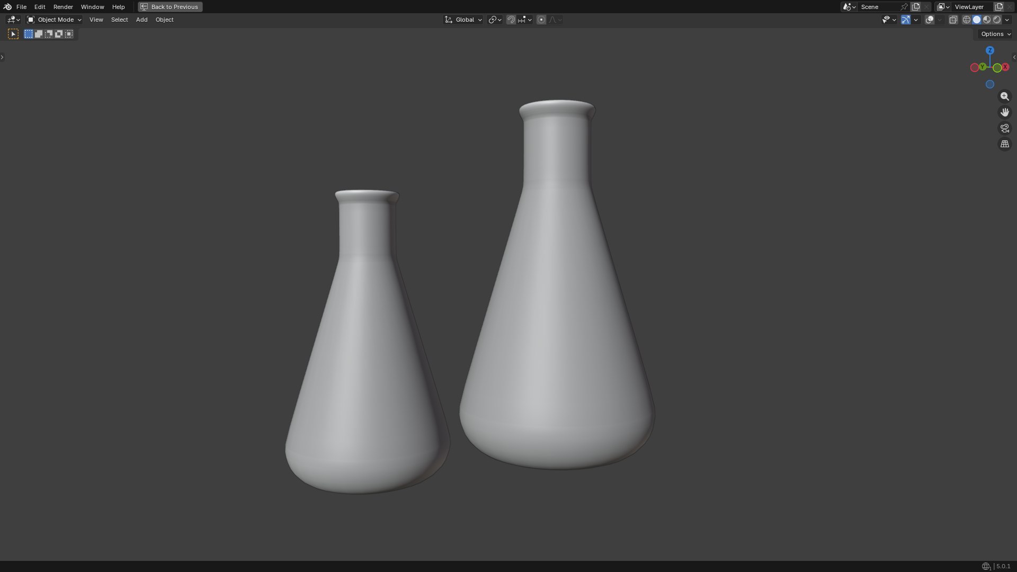The width and height of the screenshot is (1017, 572).
Task: Add new ViewLayer copy icon
Action: (999, 7)
